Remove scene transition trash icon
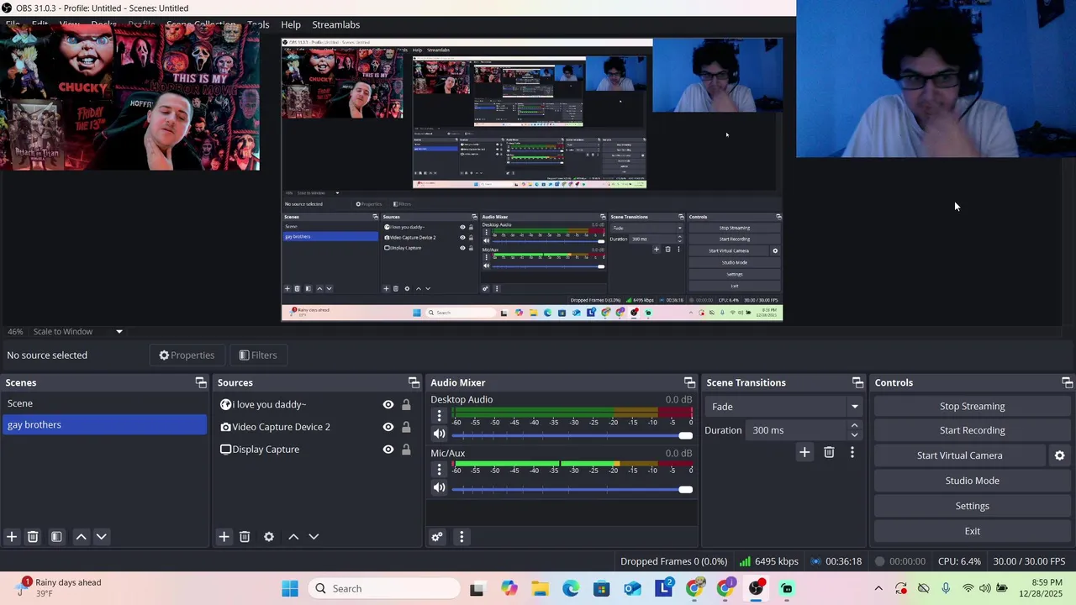1076x605 pixels. pos(829,452)
